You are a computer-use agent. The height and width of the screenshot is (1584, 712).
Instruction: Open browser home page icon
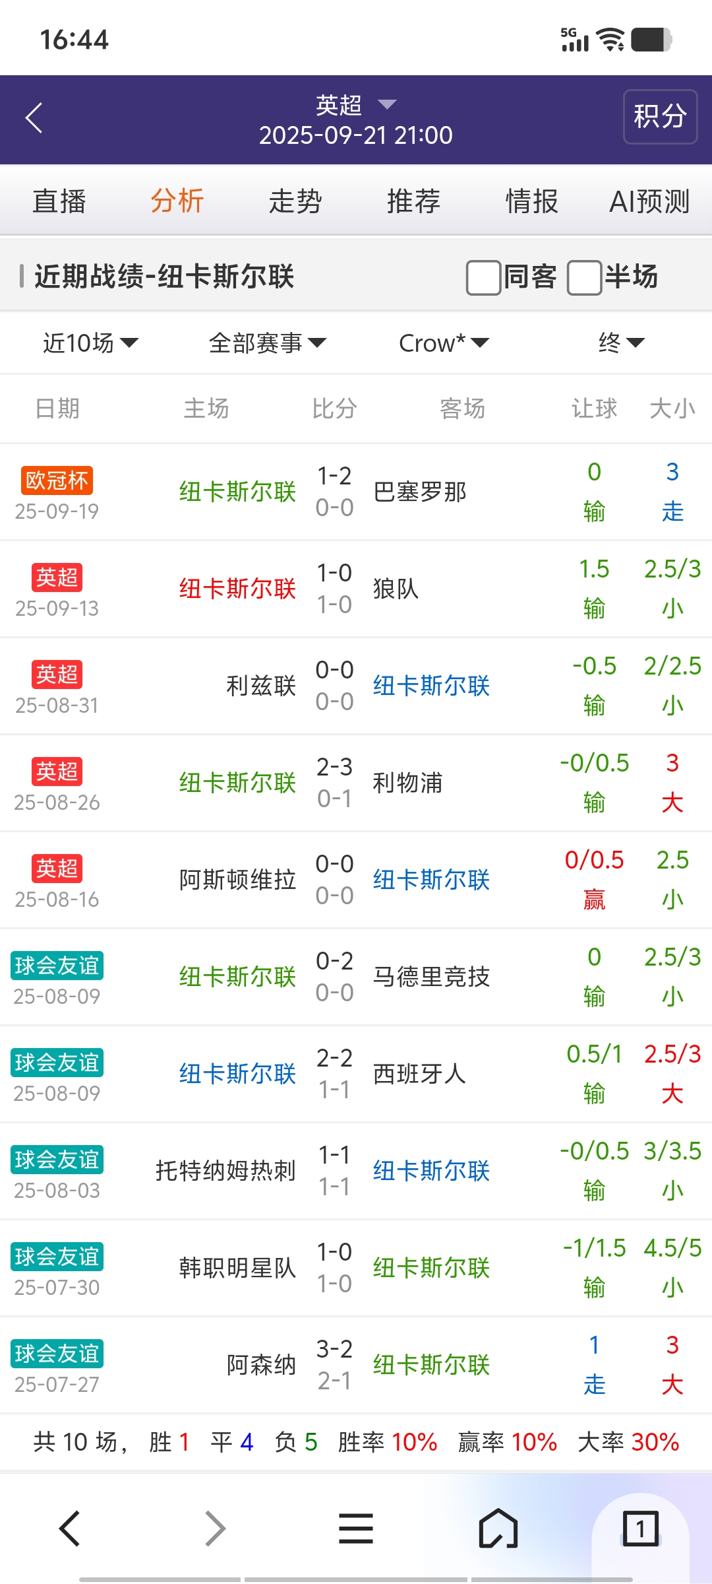(x=498, y=1528)
